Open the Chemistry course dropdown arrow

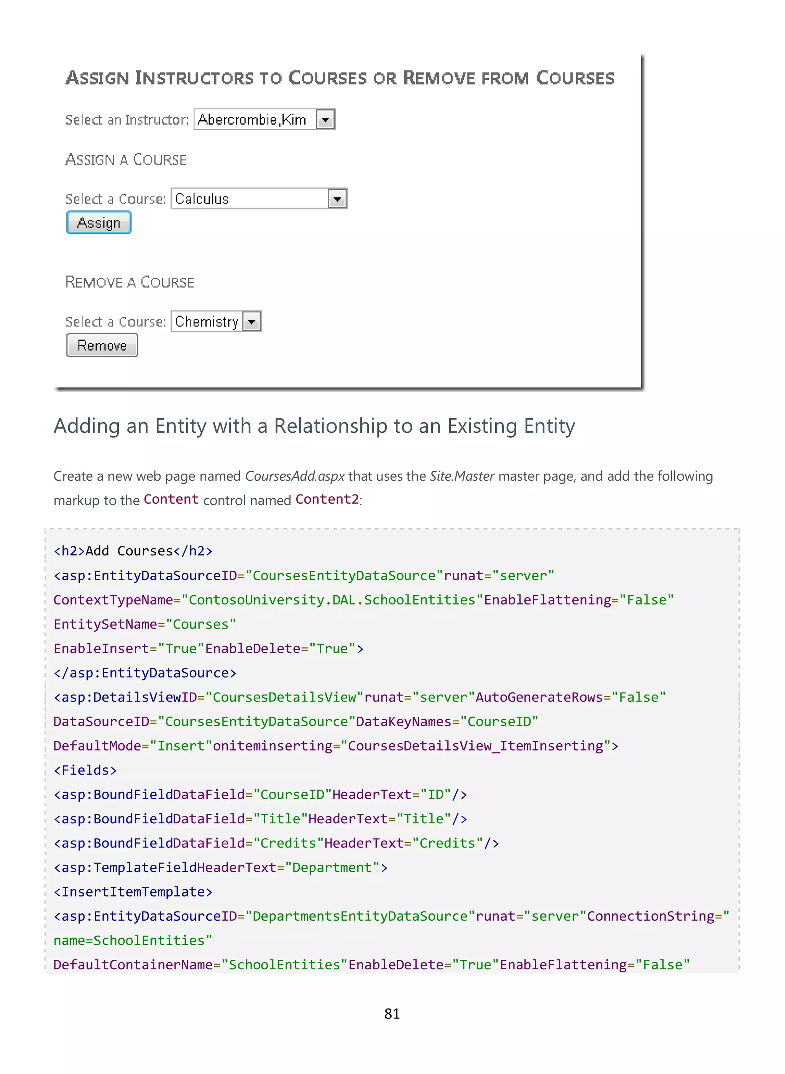tap(252, 322)
